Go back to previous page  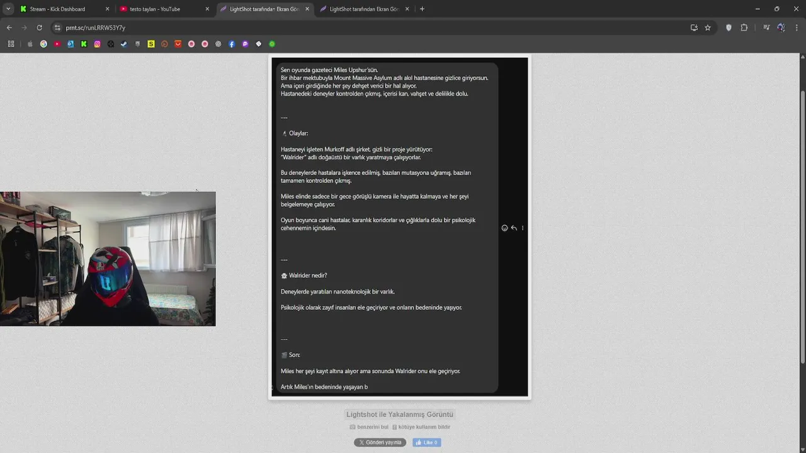click(x=9, y=28)
